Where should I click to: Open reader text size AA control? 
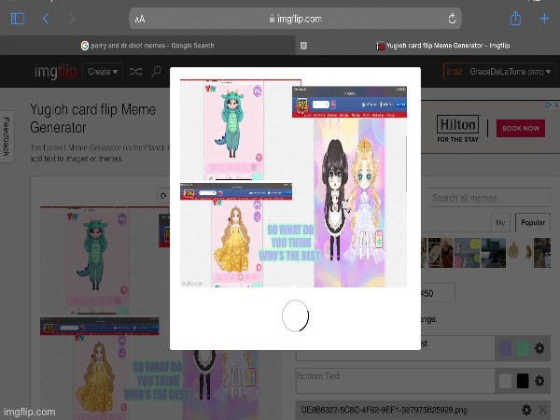point(140,19)
